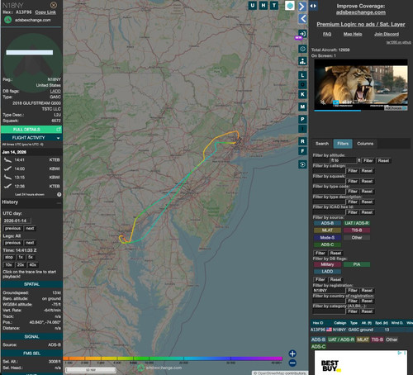Click the R map option button

point(302,141)
